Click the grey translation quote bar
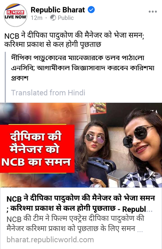Screen dimensions: 162x249 click(5, 77)
